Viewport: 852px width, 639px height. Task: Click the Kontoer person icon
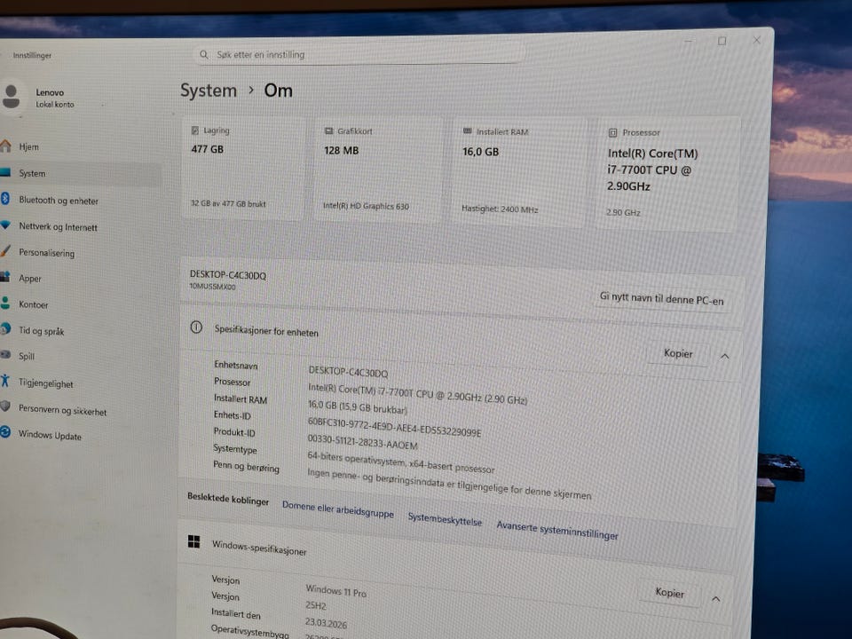[x=5, y=303]
